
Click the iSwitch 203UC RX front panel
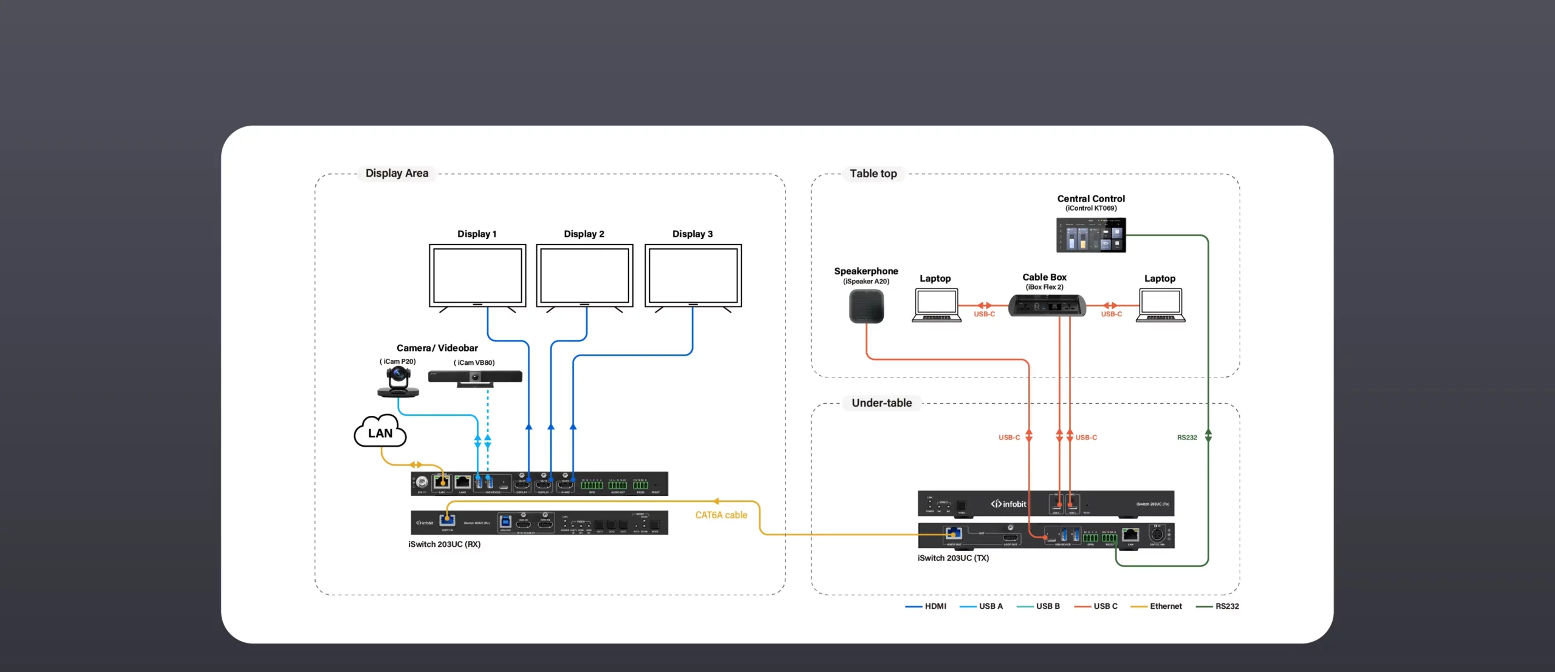539,523
